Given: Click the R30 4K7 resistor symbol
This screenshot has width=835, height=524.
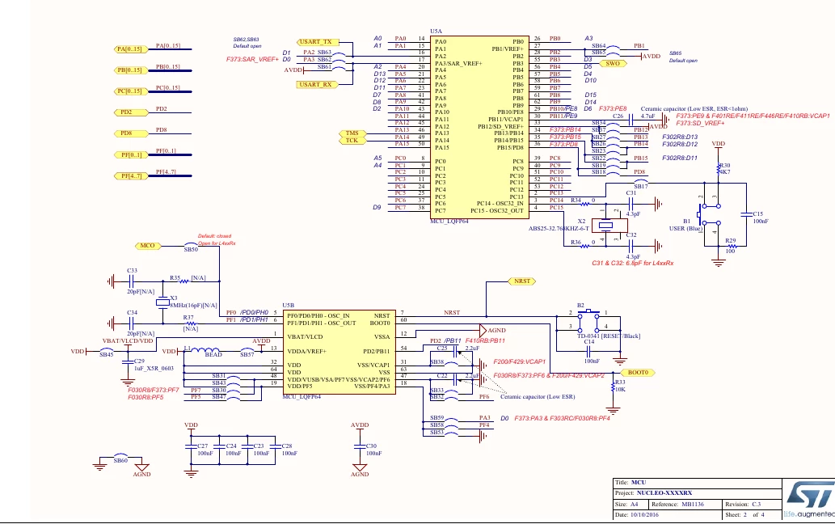Looking at the screenshot, I should coord(719,169).
